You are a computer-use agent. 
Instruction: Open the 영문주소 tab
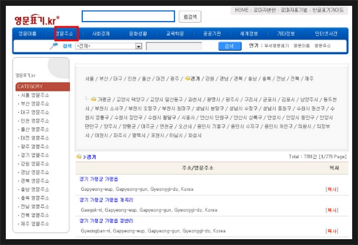65,34
